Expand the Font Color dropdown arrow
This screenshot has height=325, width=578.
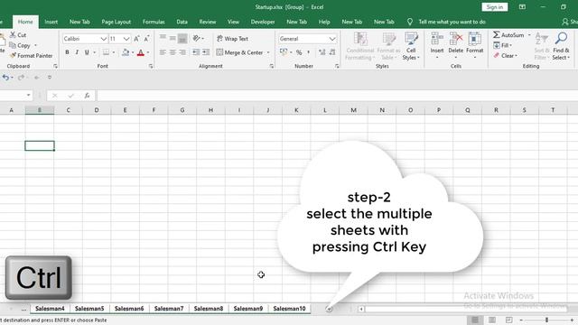point(148,52)
